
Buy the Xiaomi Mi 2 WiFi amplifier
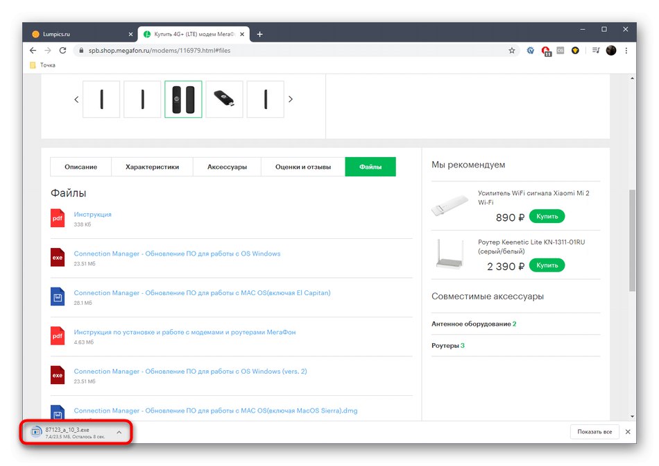(x=547, y=216)
